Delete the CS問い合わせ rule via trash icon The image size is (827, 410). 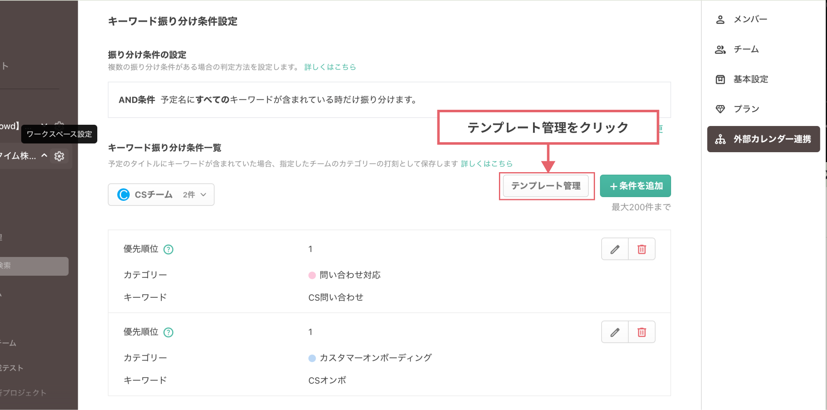tap(642, 249)
